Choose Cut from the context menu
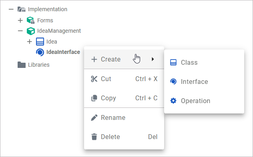Screen dimensions: 253x157 click(124, 79)
